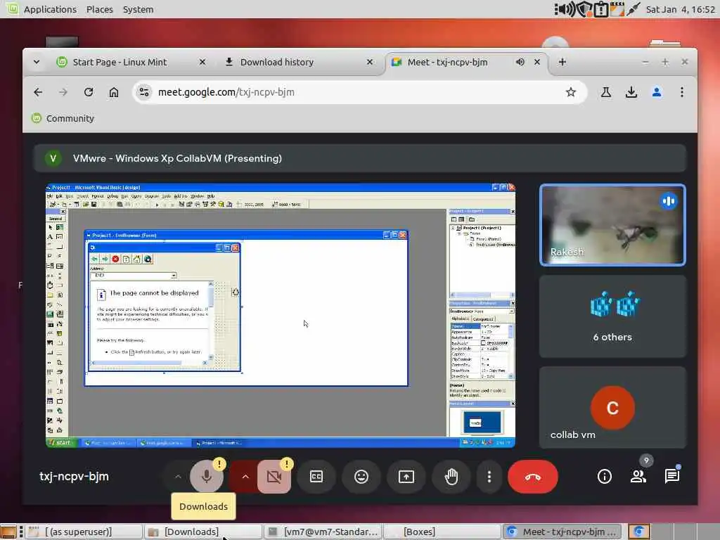Screen dimensions: 720x540
Task: Mute the Meet tab via speaker icon
Action: (x=520, y=62)
